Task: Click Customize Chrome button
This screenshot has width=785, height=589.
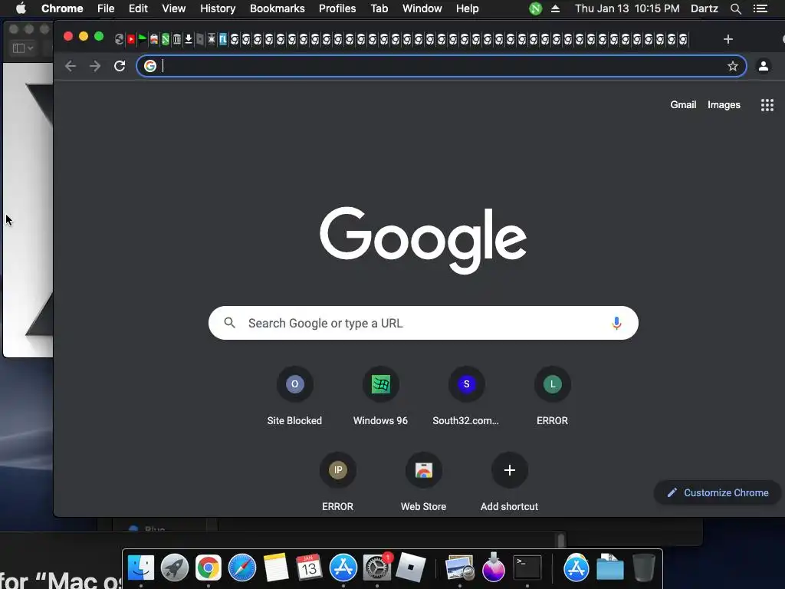Action: 718,493
